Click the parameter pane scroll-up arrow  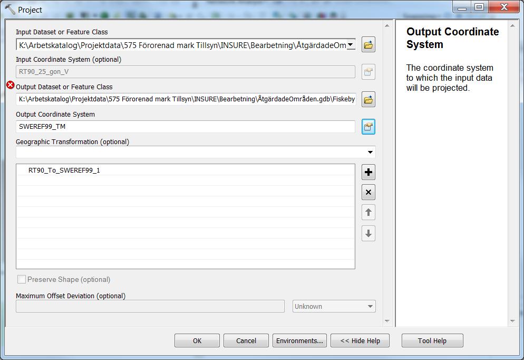tap(387, 26)
